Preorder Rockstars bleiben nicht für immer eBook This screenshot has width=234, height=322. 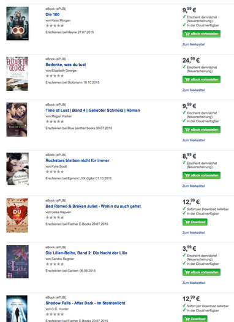pos(202,175)
